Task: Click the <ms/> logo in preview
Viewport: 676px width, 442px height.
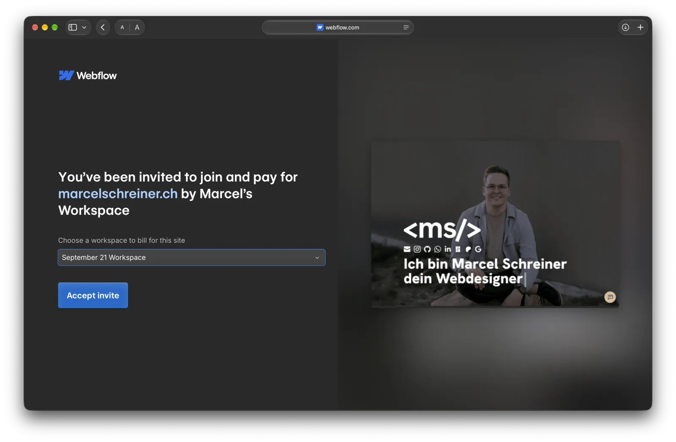Action: pyautogui.click(x=442, y=230)
